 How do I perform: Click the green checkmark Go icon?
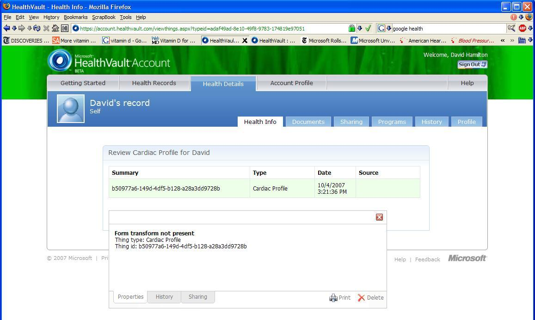[368, 28]
